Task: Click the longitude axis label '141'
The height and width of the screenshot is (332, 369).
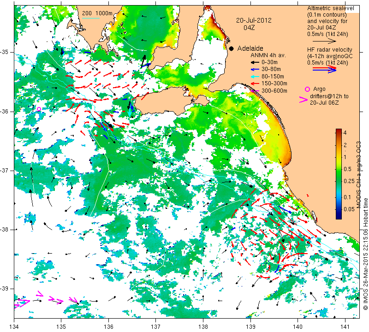Action: click(x=345, y=326)
